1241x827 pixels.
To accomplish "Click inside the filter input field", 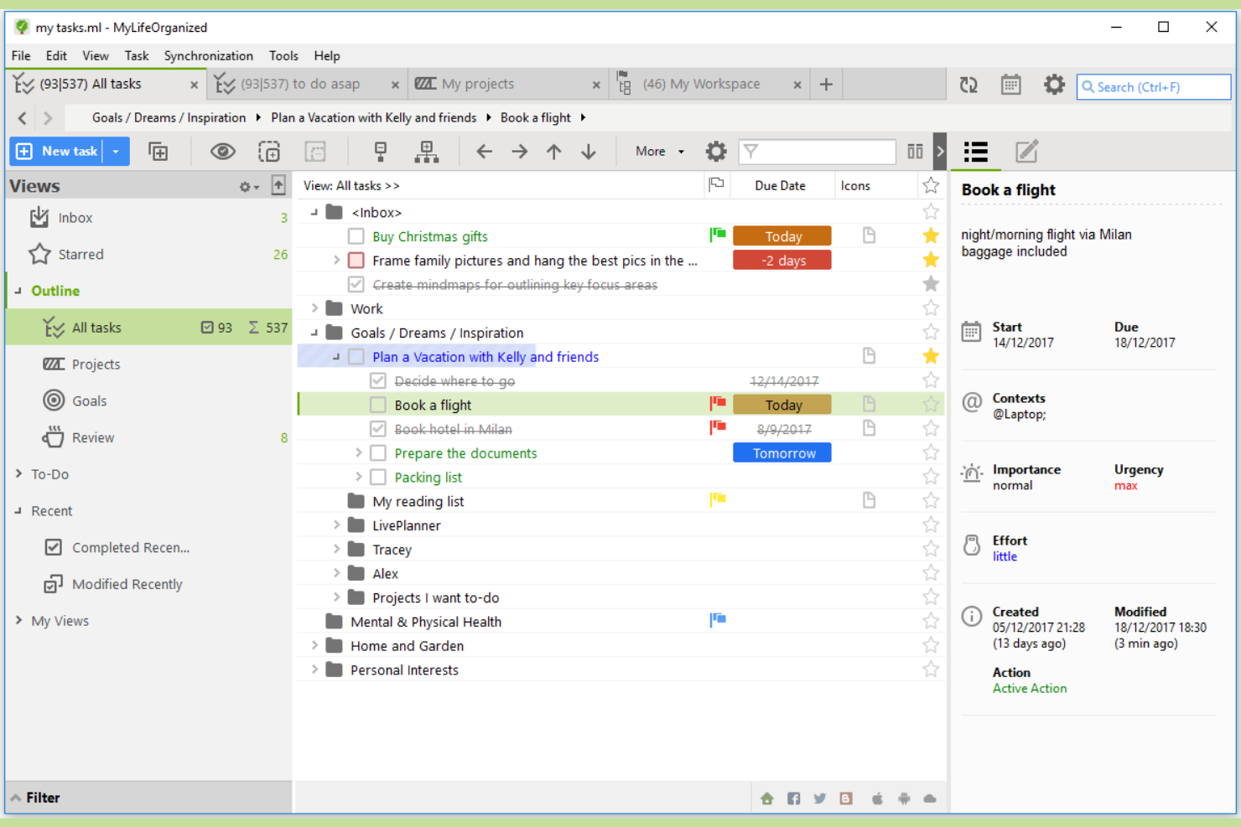I will coord(816,152).
